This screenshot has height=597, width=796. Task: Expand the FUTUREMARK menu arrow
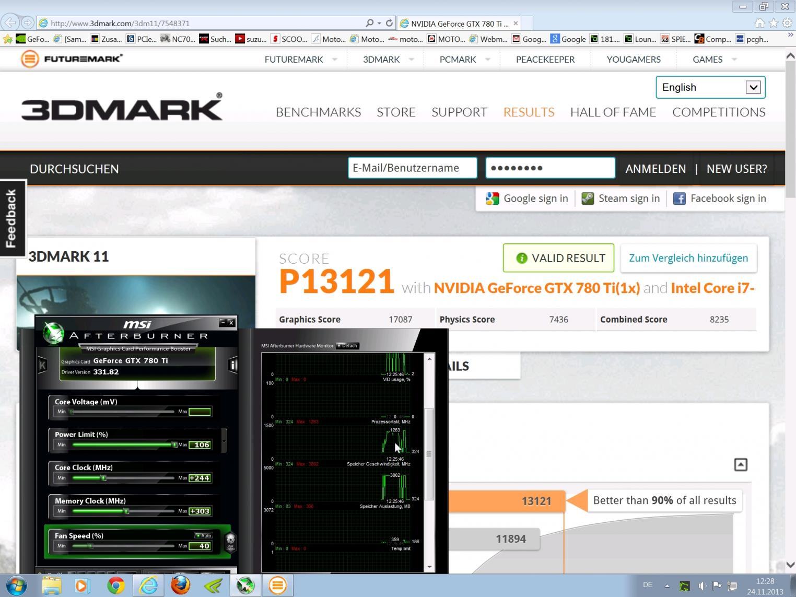click(x=335, y=60)
